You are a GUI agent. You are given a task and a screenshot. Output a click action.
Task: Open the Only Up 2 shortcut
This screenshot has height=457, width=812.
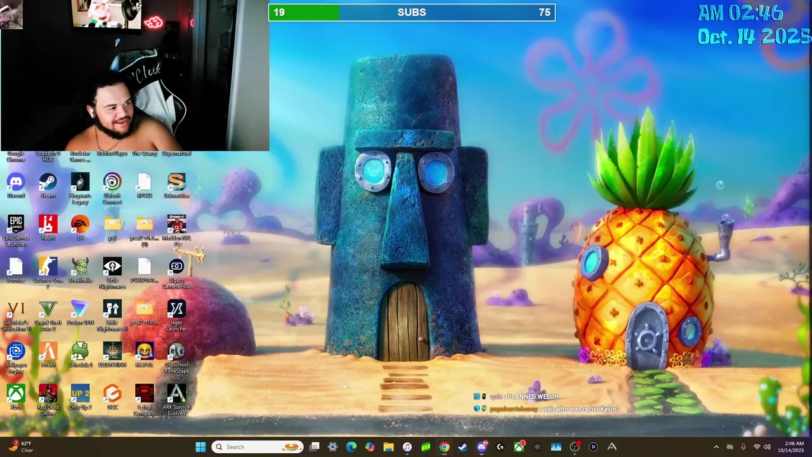tap(80, 397)
